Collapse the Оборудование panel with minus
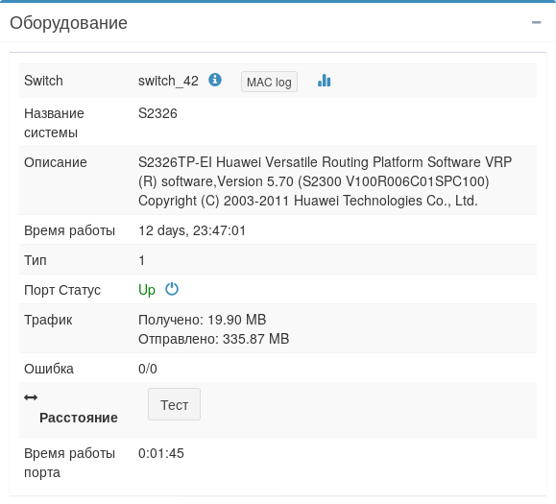The height and width of the screenshot is (504, 556). coord(537,23)
